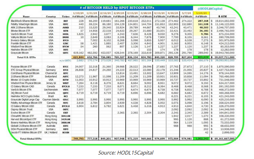254x159 pixels.
Task: Click the '69,161,667,000' global AUM total
Action: pos(224,139)
